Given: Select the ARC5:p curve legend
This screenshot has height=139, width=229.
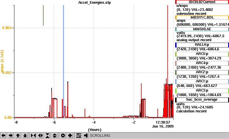Looking at the screenshot, I should click(202, 54).
